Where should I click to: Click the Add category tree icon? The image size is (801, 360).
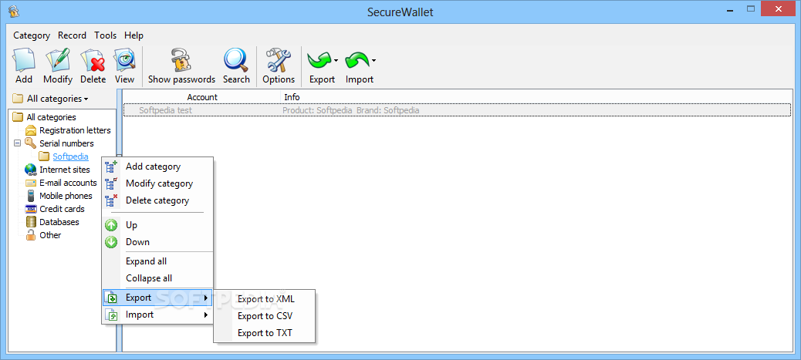coord(111,167)
